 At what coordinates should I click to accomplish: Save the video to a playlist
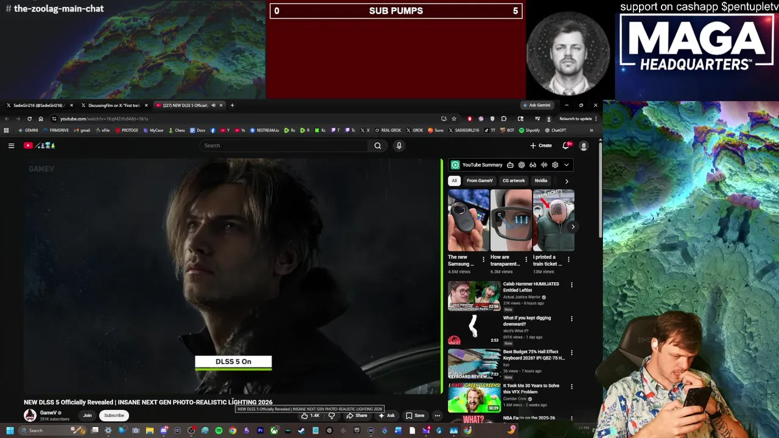point(415,415)
